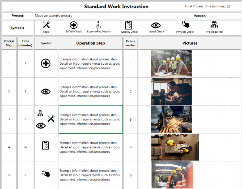Viewport: 242px width, 189px height.
Task: Click the 26 minutes time cell
Action: (25, 147)
